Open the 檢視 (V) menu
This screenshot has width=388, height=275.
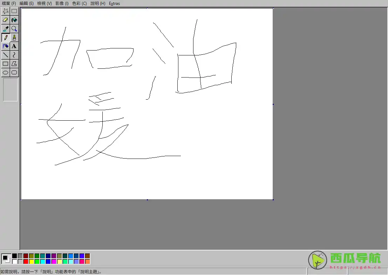[44, 4]
